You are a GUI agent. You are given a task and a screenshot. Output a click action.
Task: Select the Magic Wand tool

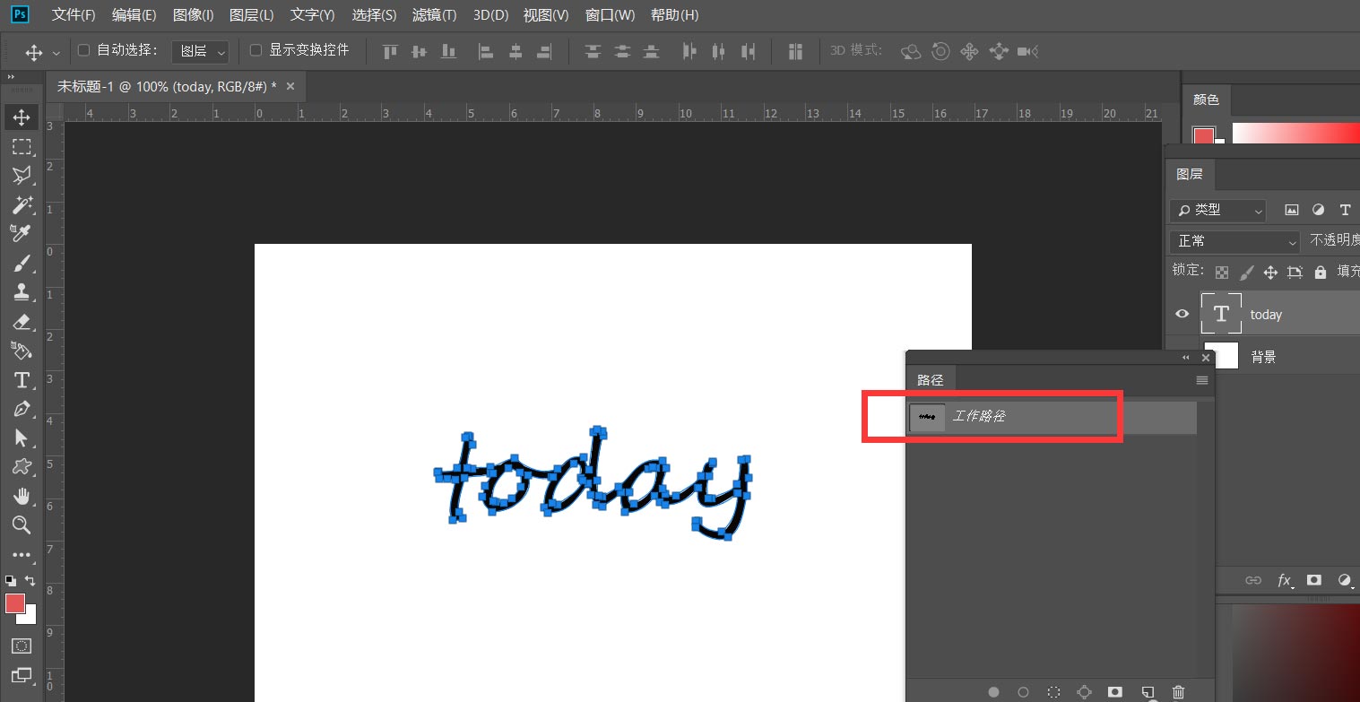tap(22, 205)
